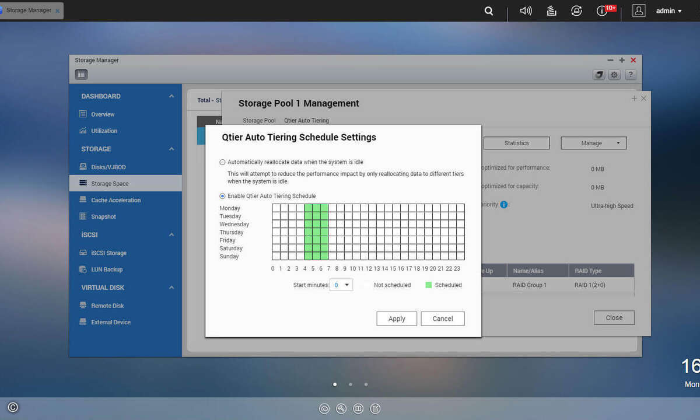Click the Monday row label

coord(230,208)
